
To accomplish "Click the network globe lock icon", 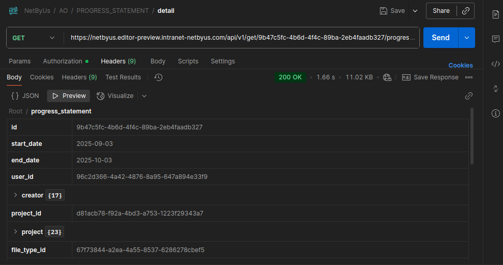I will 387,77.
